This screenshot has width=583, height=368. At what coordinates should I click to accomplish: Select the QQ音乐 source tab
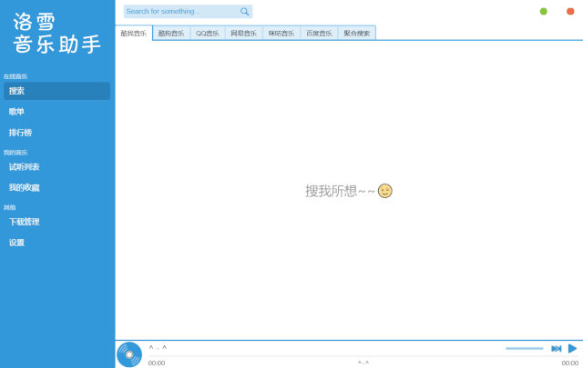point(207,33)
